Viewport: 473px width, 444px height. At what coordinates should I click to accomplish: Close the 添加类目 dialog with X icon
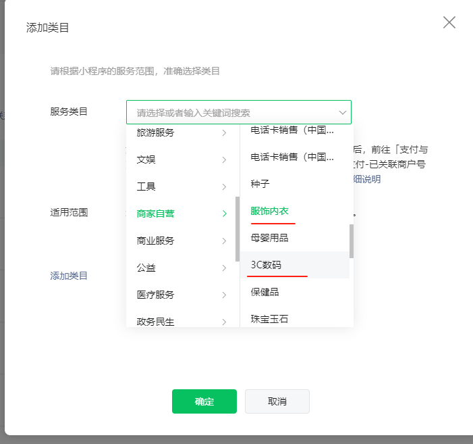tap(449, 22)
